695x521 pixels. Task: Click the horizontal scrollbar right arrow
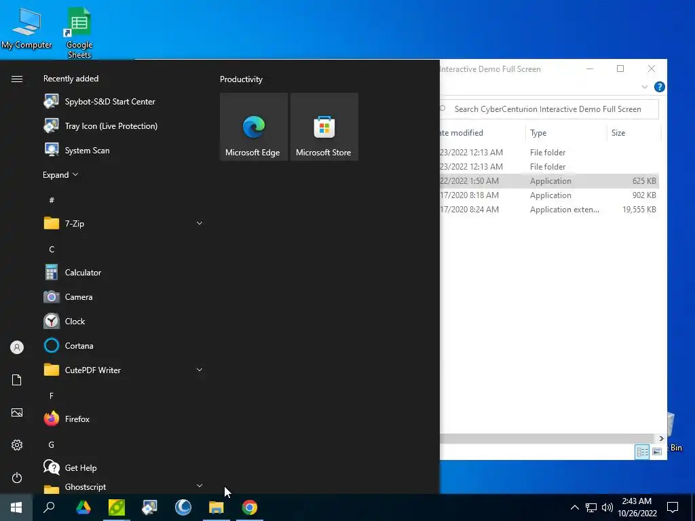(x=661, y=439)
